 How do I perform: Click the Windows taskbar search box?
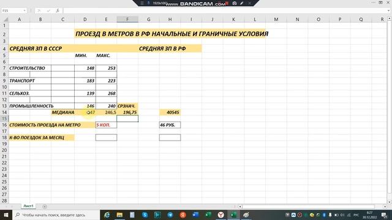click(x=56, y=215)
